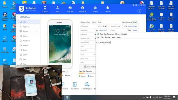
Task: Select Photos in the device sidebar
Action: [28, 31]
